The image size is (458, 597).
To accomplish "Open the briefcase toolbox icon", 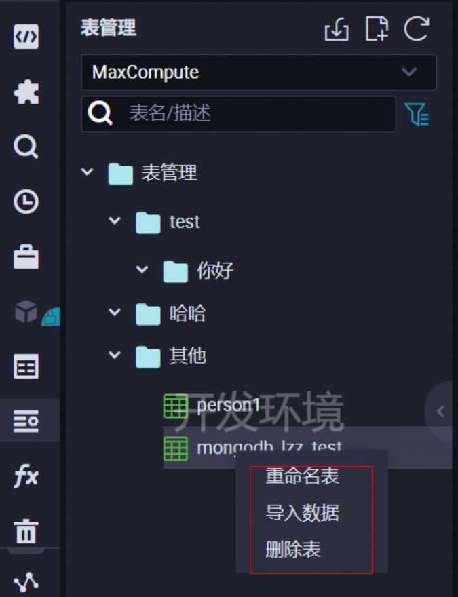I will 26,257.
